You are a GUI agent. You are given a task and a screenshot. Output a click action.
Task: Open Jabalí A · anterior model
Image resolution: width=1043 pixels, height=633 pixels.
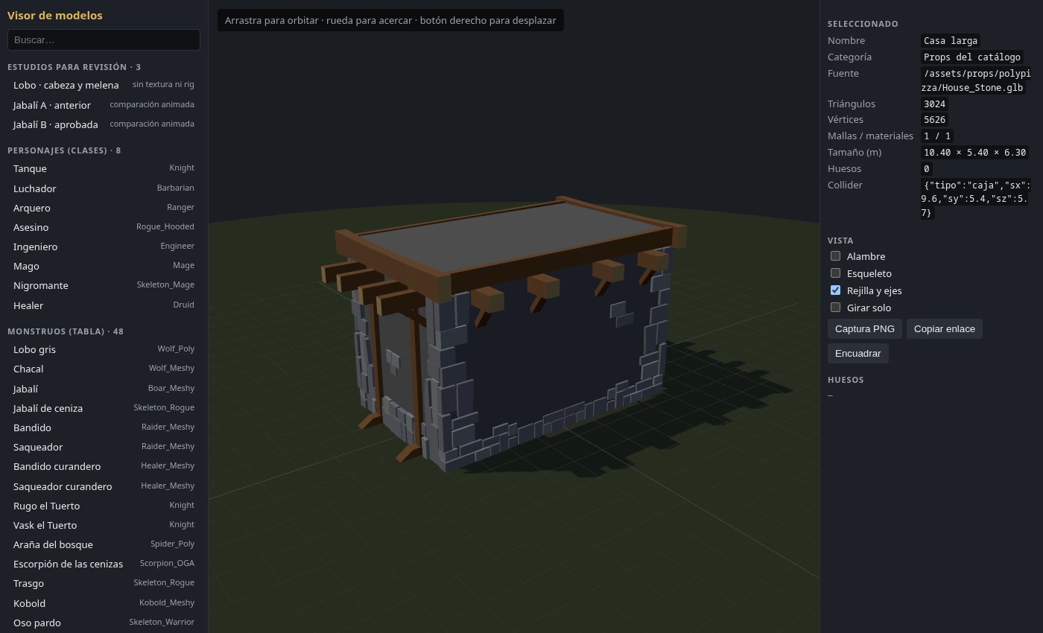[104, 105]
